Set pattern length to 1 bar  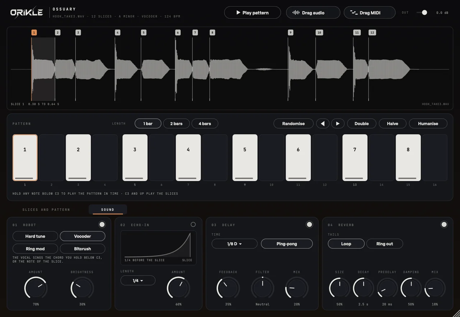tap(148, 124)
